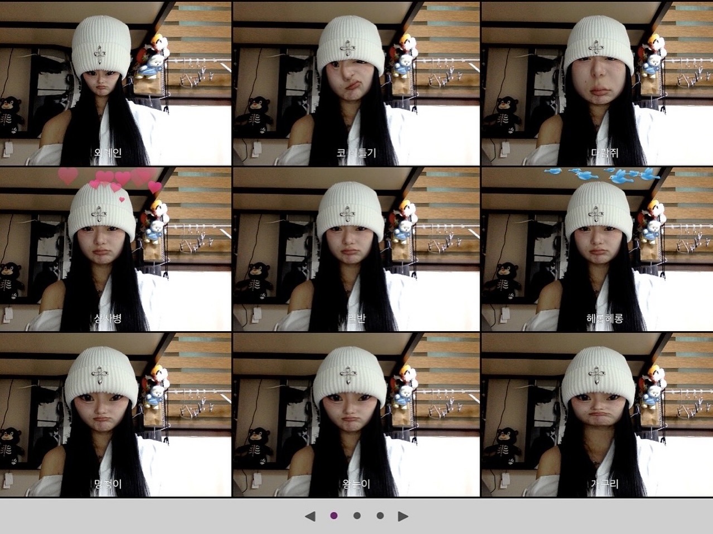
Task: Go to next effects page arrow
Action: pos(403,516)
